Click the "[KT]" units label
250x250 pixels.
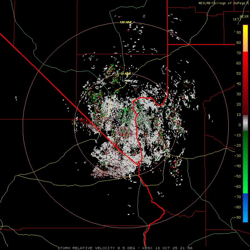click(x=237, y=19)
